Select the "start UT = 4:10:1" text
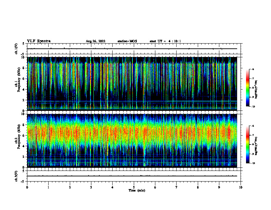This screenshot has height=210, width=271. 165,41
